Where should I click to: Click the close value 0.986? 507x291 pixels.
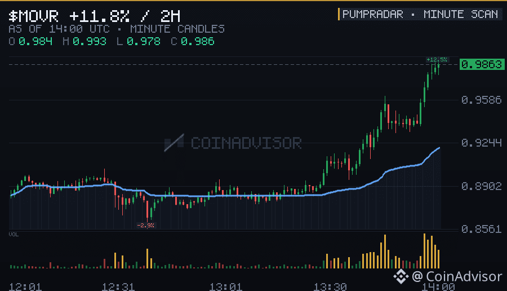(x=198, y=41)
